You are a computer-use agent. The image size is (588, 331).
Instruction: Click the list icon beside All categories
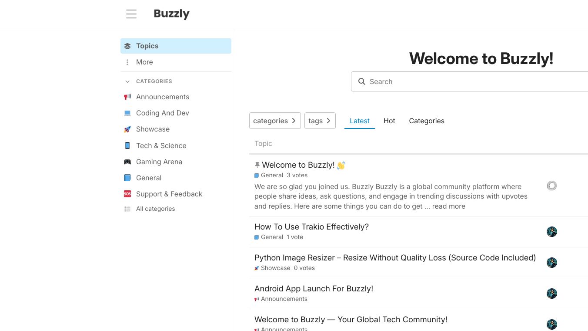point(127,209)
